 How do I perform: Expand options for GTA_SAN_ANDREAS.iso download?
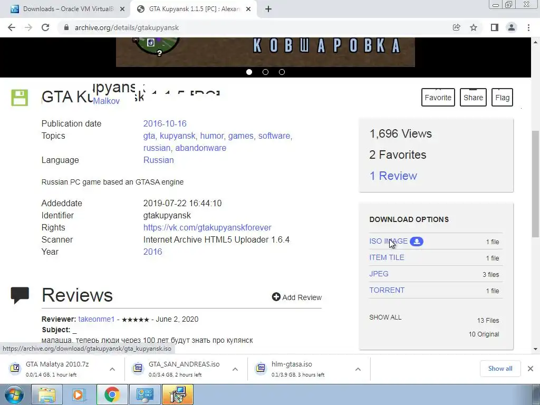coord(235,369)
